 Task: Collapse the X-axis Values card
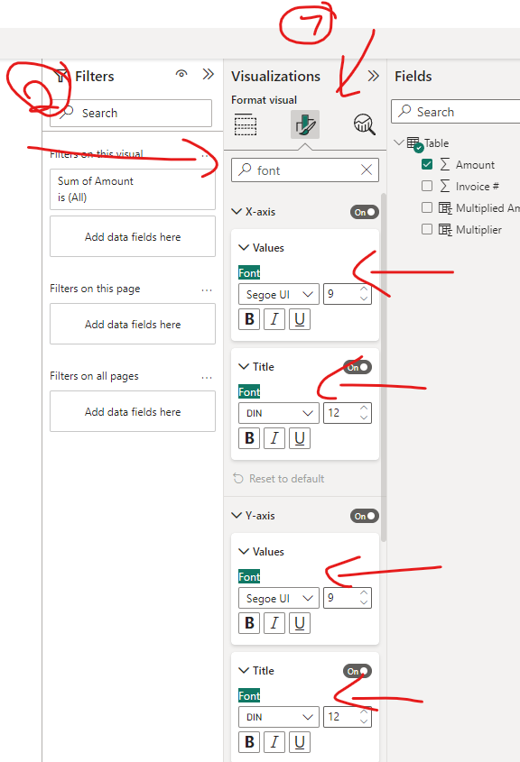coord(244,247)
